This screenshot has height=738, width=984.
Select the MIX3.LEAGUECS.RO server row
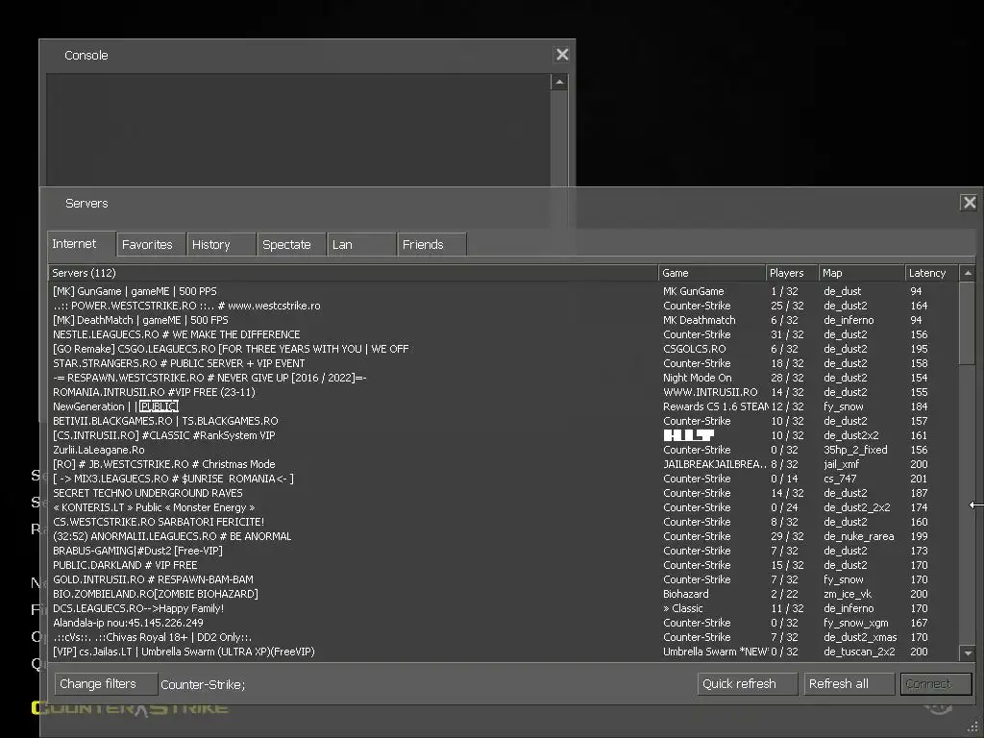click(504, 479)
